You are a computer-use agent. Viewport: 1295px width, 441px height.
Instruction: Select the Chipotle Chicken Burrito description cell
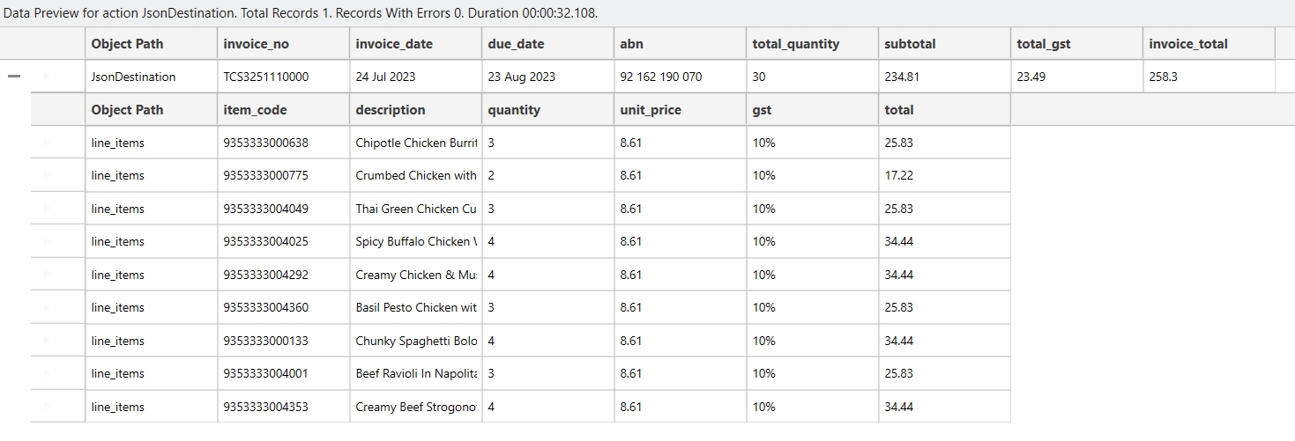(x=415, y=143)
